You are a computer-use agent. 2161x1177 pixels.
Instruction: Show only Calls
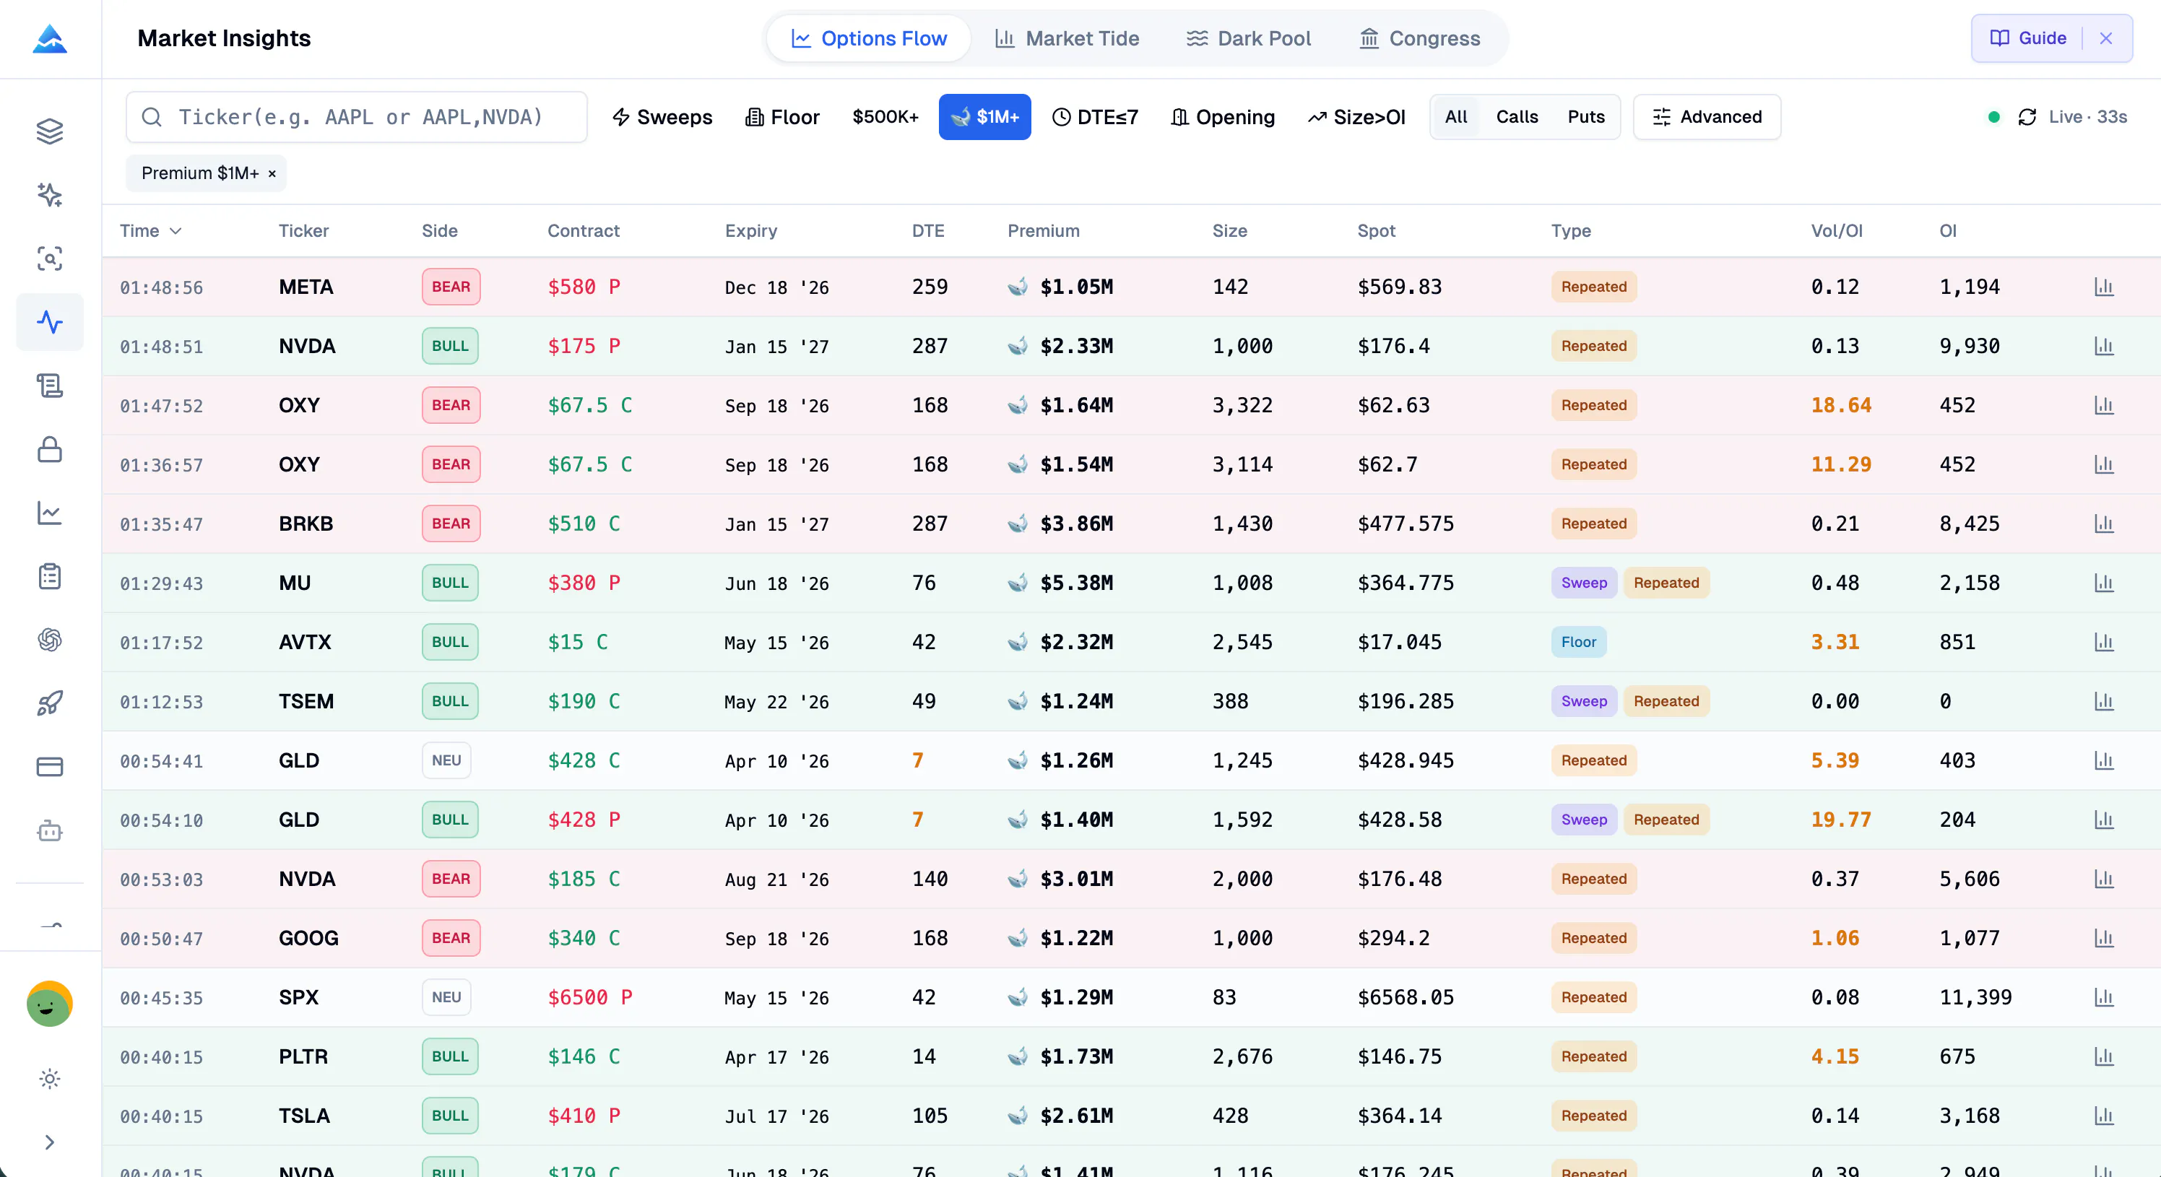pos(1517,116)
